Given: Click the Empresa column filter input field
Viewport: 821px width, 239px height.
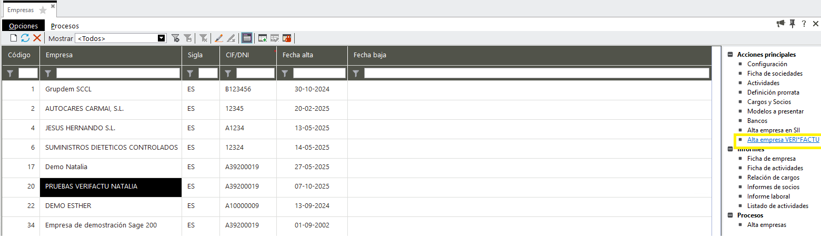Looking at the screenshot, I should (x=118, y=73).
